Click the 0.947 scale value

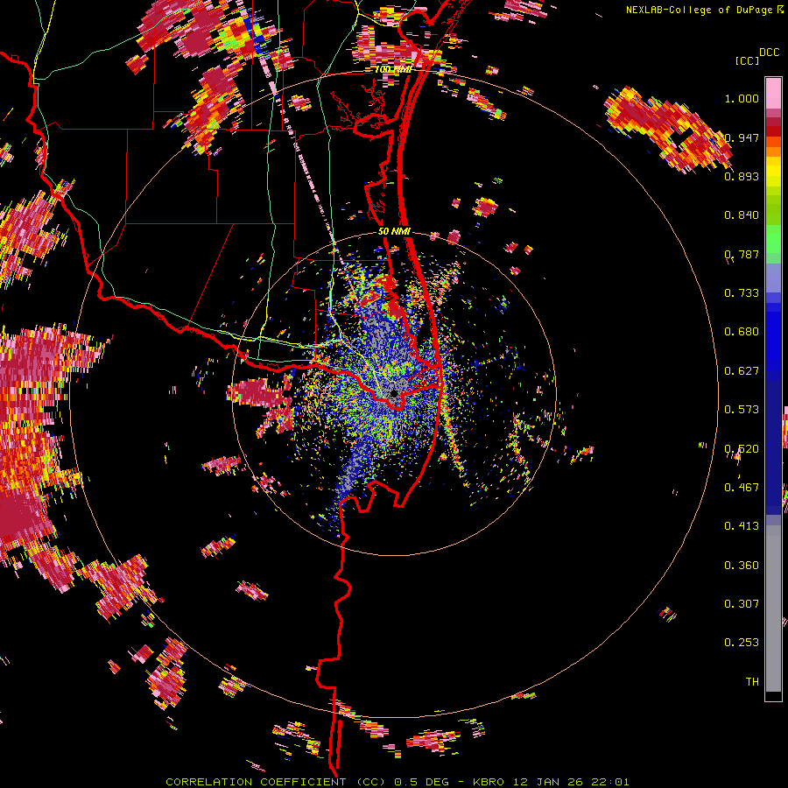742,137
